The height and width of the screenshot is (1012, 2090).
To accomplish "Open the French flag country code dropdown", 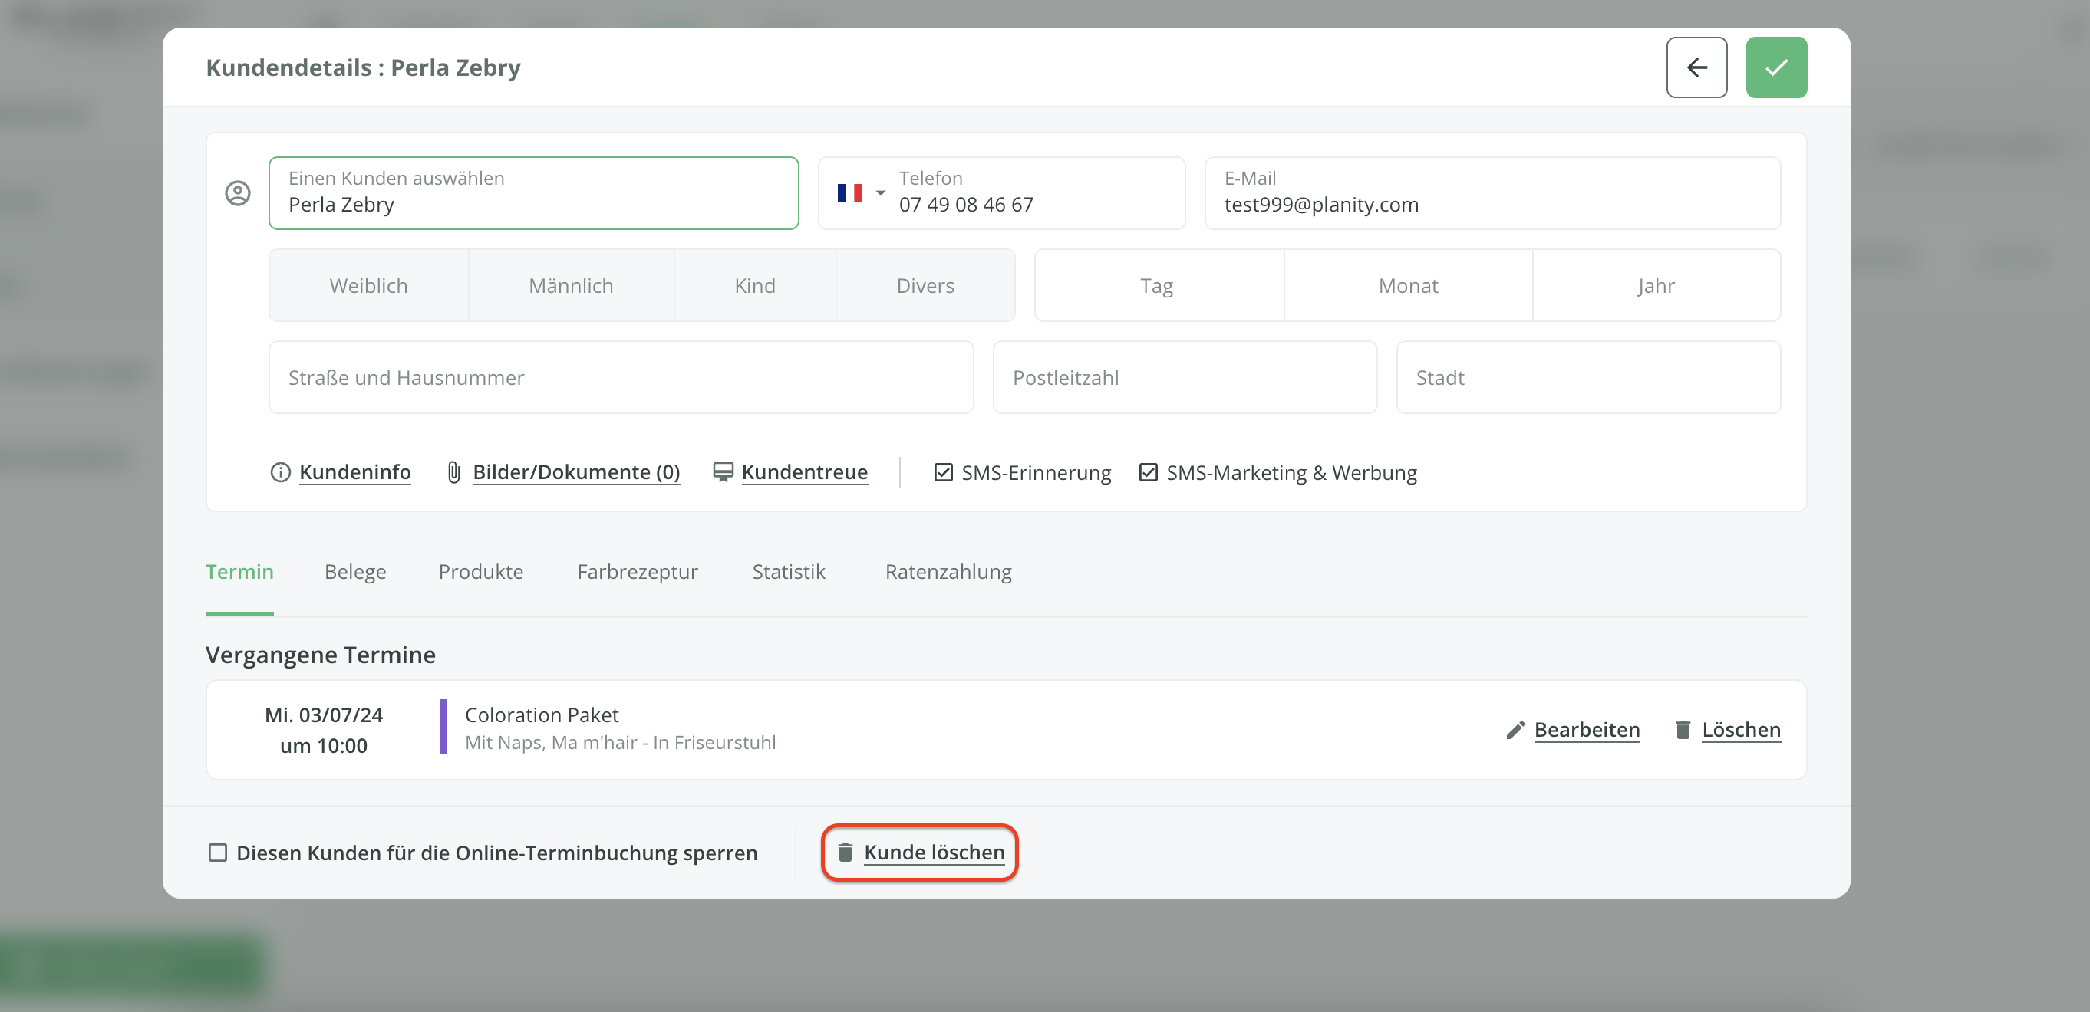I will (x=859, y=193).
